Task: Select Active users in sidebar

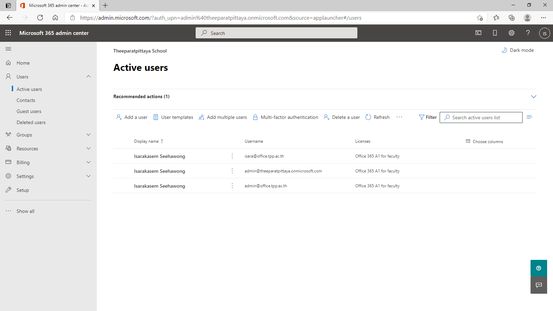Action: pos(29,89)
